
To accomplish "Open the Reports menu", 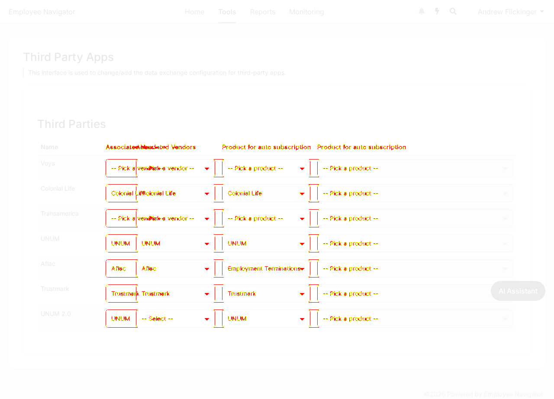I will coord(263,12).
